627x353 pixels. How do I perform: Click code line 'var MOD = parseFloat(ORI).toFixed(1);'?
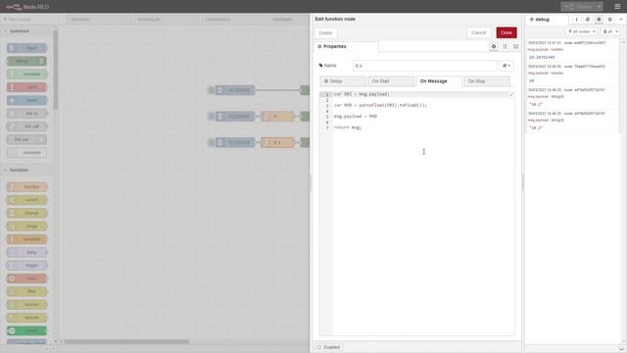[380, 105]
